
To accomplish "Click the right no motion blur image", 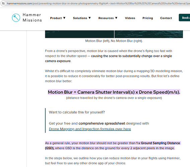I will (149, 34).
